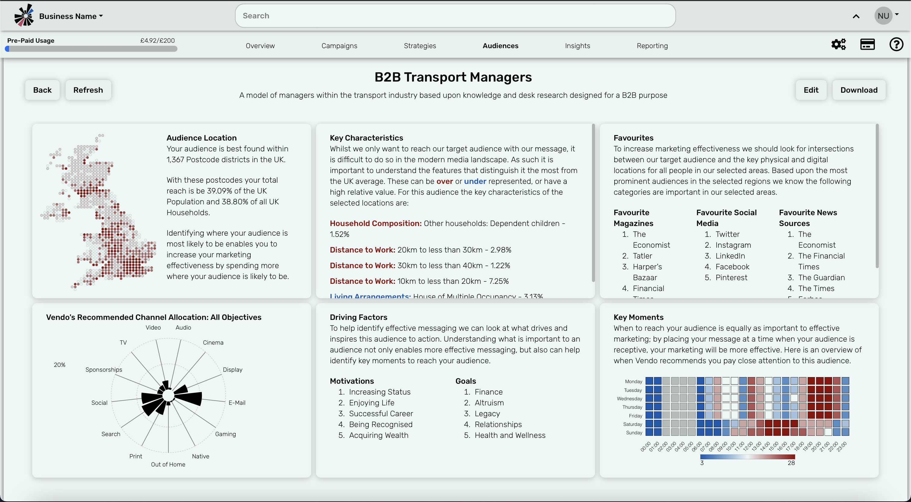Go to the Overview tab
This screenshot has height=502, width=911.
260,45
